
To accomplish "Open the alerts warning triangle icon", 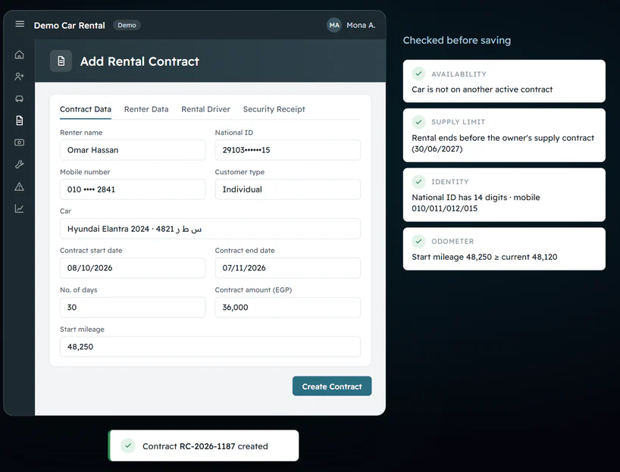I will coord(20,186).
